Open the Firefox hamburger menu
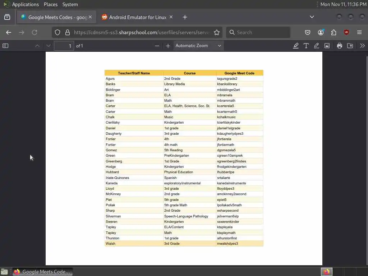368x276 pixels. pyautogui.click(x=359, y=32)
